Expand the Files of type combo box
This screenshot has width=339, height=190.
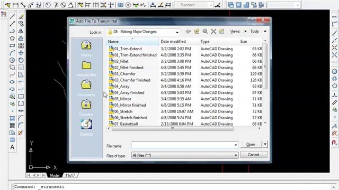tap(185, 155)
